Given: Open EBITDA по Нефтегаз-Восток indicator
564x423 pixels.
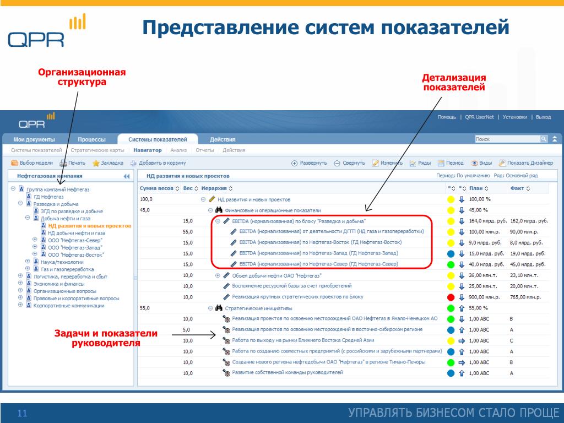Looking at the screenshot, I should point(321,242).
